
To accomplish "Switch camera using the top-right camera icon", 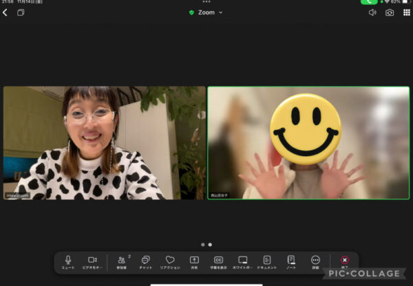I will (x=390, y=12).
